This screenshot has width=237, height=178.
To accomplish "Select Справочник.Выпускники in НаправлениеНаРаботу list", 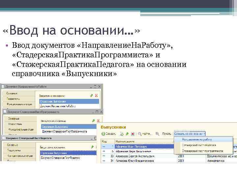I will (69, 102).
